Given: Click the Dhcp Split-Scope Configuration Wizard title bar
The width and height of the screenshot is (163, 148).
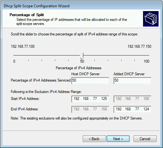Looking at the screenshot, I should pos(81,6).
